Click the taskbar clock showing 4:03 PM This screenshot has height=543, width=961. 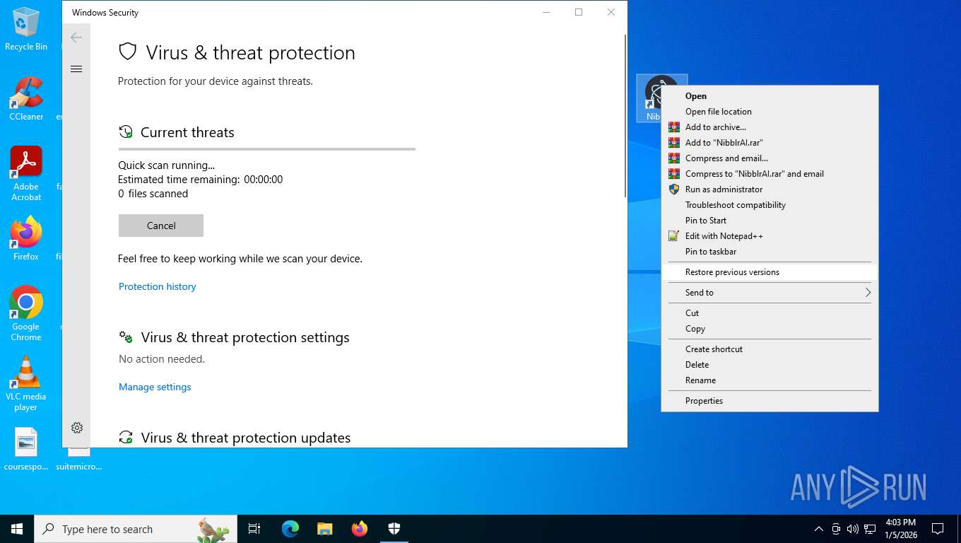click(x=901, y=529)
